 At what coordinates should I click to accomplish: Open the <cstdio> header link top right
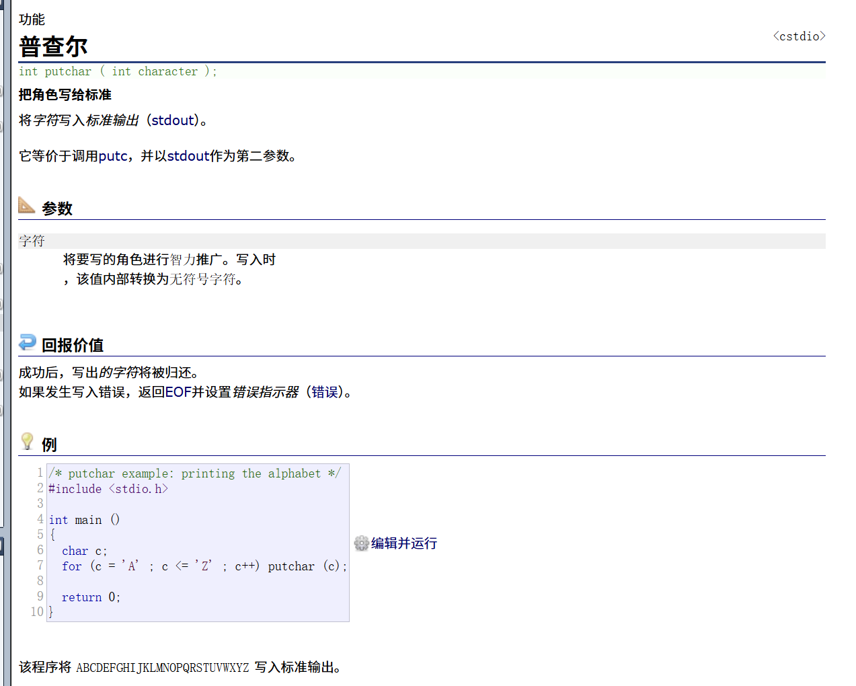click(799, 36)
